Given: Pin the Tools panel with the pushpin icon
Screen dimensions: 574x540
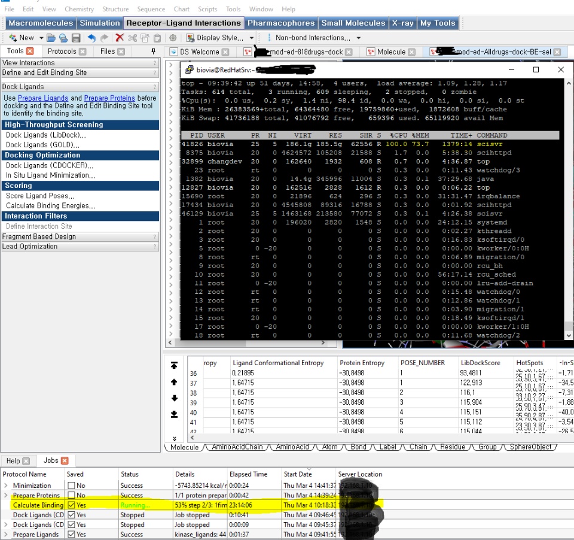Looking at the screenshot, I should pos(154,51).
